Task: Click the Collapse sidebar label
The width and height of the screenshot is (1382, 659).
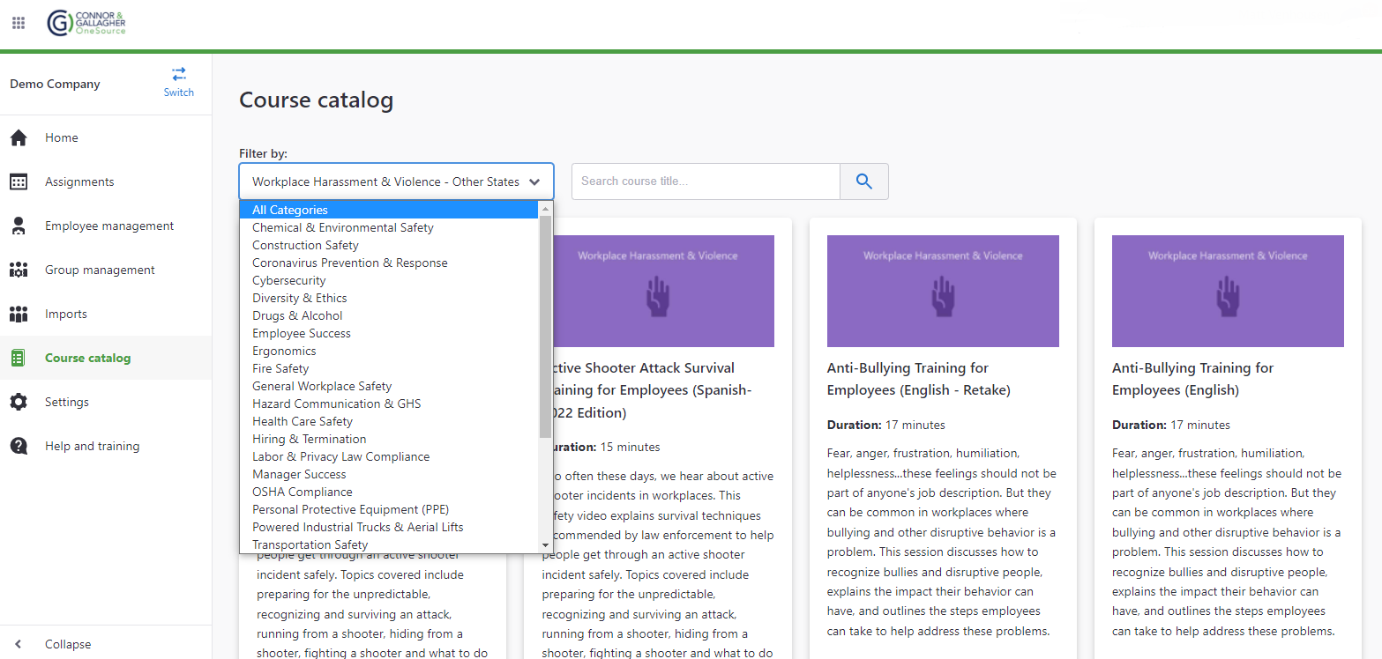Action: (68, 644)
